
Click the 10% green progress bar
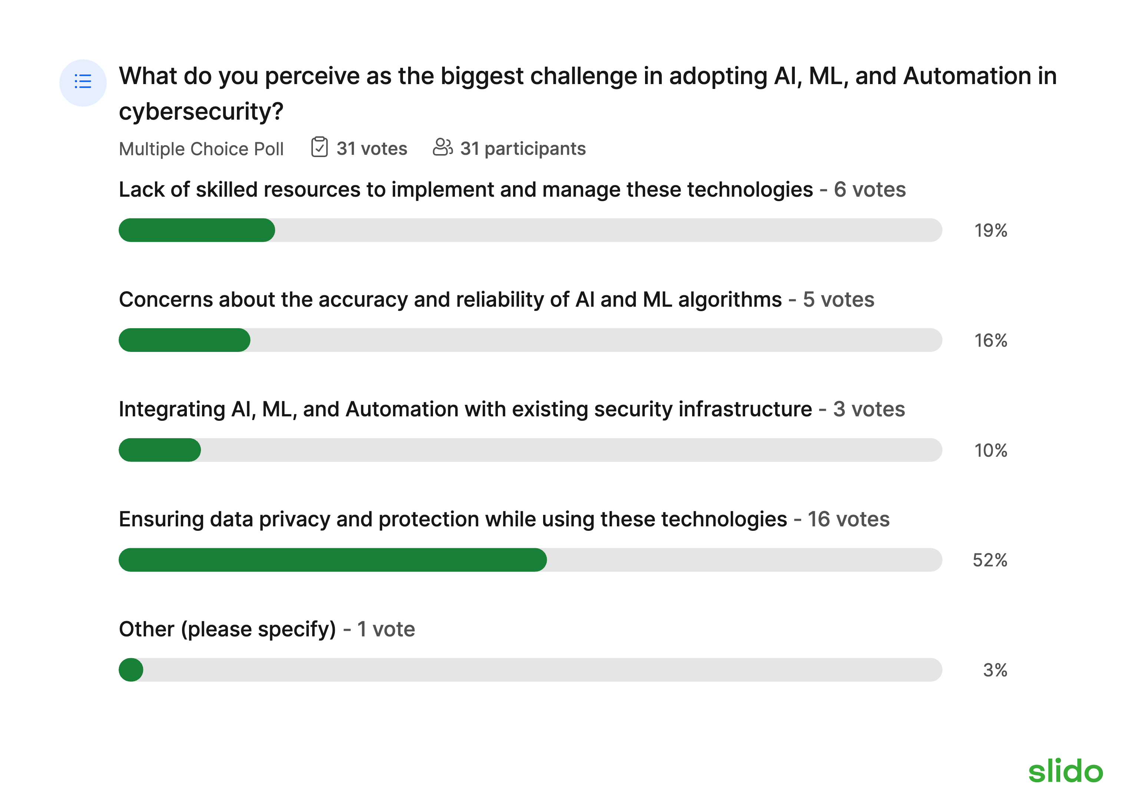click(x=159, y=450)
